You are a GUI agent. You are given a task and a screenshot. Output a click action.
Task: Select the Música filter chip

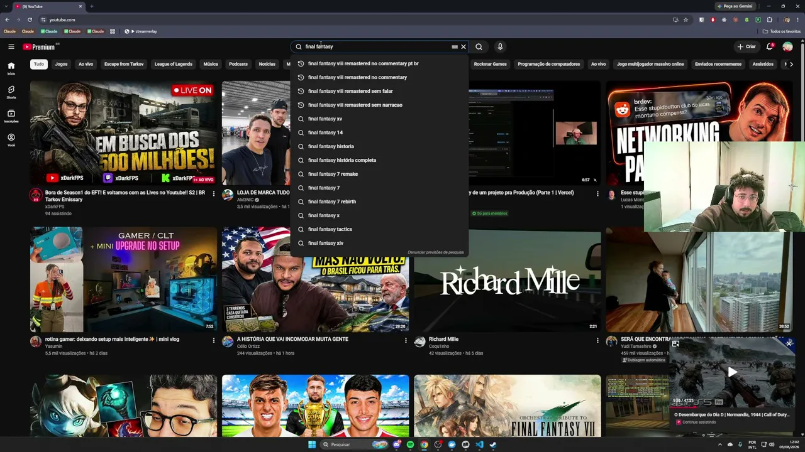pos(211,64)
